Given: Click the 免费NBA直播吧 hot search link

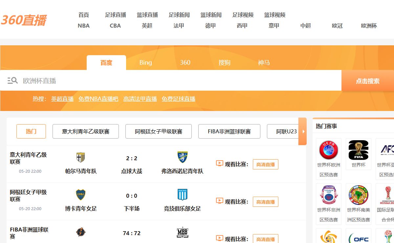Looking at the screenshot, I should pos(98,99).
